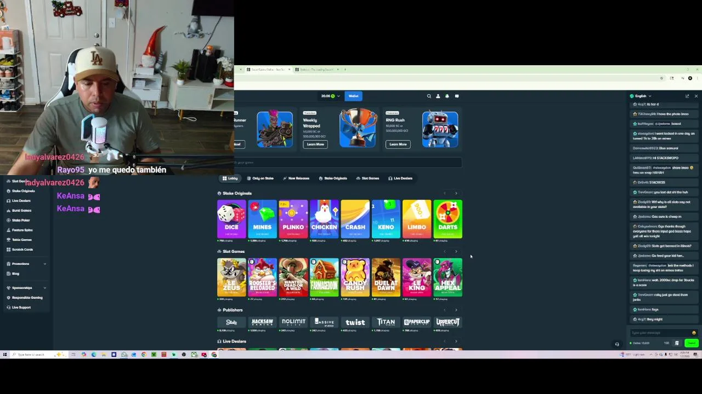Open the English chat language dropdown
The height and width of the screenshot is (394, 702).
641,96
